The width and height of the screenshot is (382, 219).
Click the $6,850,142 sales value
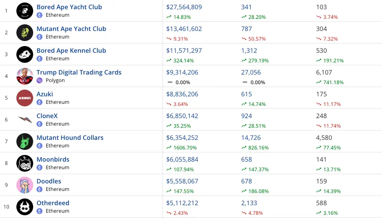[182, 116]
